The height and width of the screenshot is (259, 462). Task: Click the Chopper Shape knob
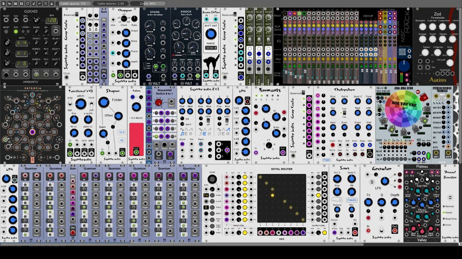coord(126,33)
